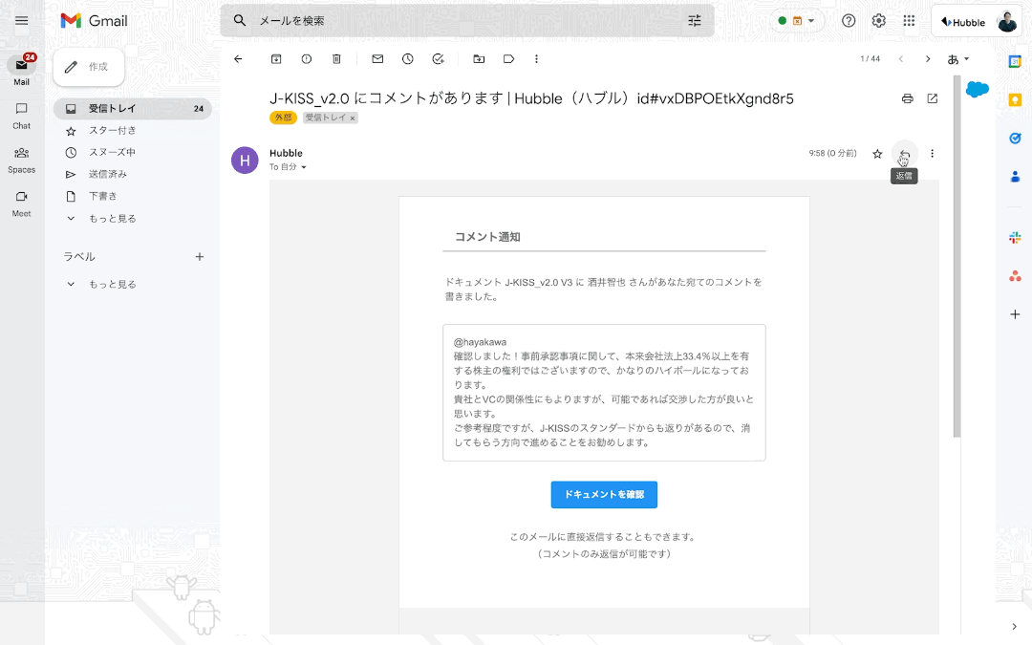Go to the older email
Viewport: 1032px width, 645px height.
pyautogui.click(x=928, y=59)
